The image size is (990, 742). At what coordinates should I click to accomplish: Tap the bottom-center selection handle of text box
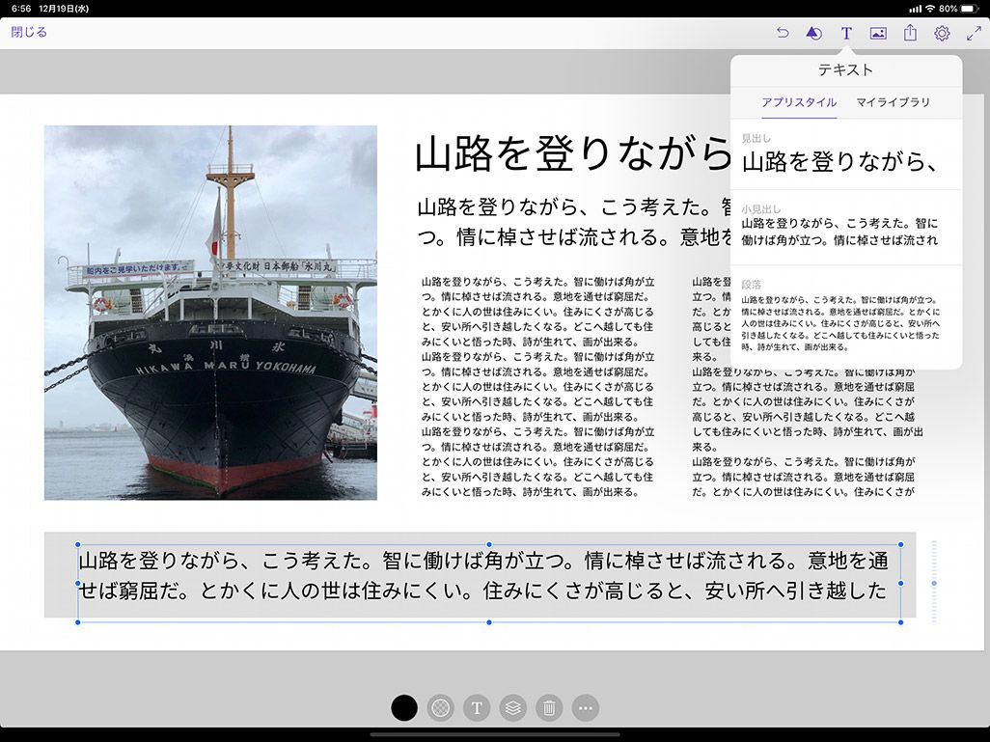[489, 622]
